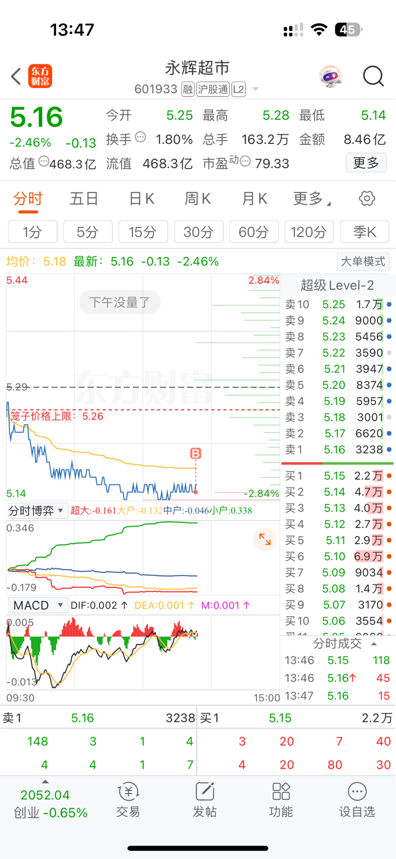Tap the 13:47 5.16 15 trade row
Viewport: 396px width, 859px height.
click(x=338, y=695)
